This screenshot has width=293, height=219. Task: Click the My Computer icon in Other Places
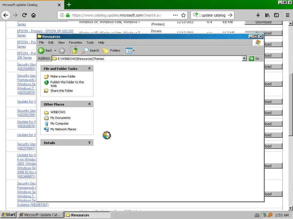click(x=46, y=124)
